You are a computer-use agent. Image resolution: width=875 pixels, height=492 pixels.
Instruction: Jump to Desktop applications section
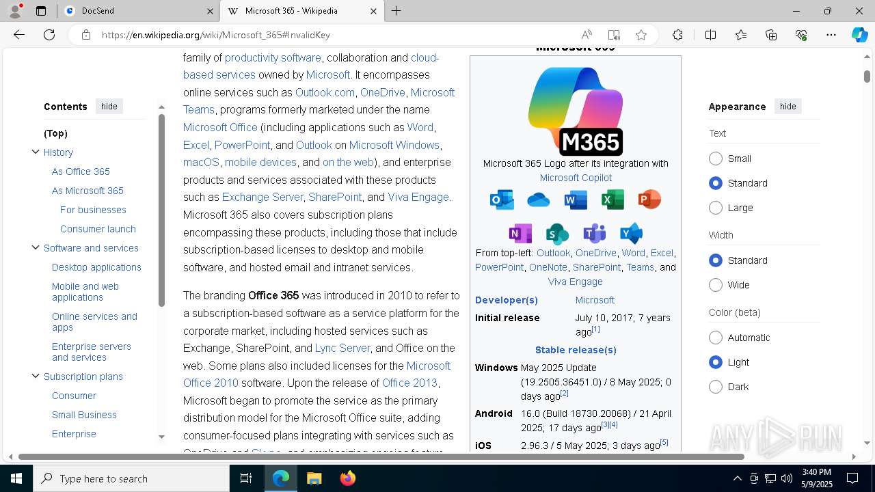96,267
